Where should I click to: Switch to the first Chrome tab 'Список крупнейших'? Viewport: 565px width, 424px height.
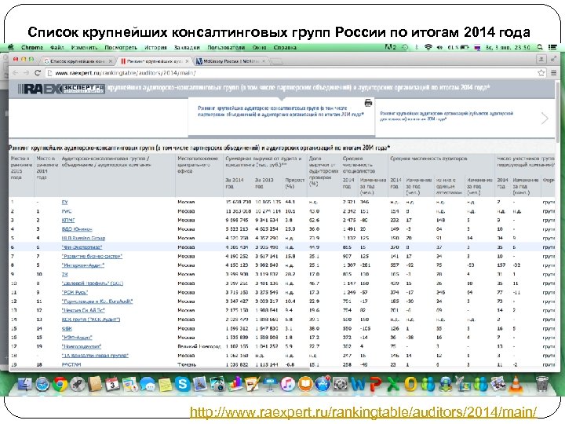[x=77, y=61]
